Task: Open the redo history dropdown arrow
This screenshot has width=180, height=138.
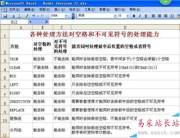Action: pos(47,16)
